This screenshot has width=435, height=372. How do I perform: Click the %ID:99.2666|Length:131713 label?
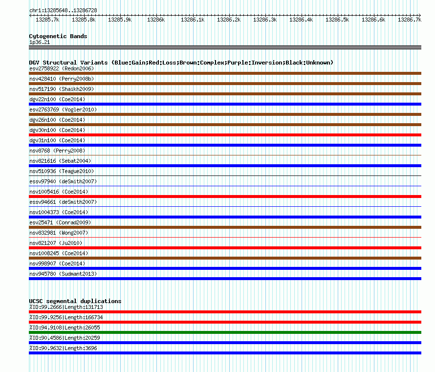coord(66,307)
